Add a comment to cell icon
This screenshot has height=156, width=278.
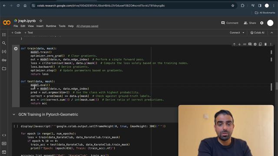coord(250,44)
